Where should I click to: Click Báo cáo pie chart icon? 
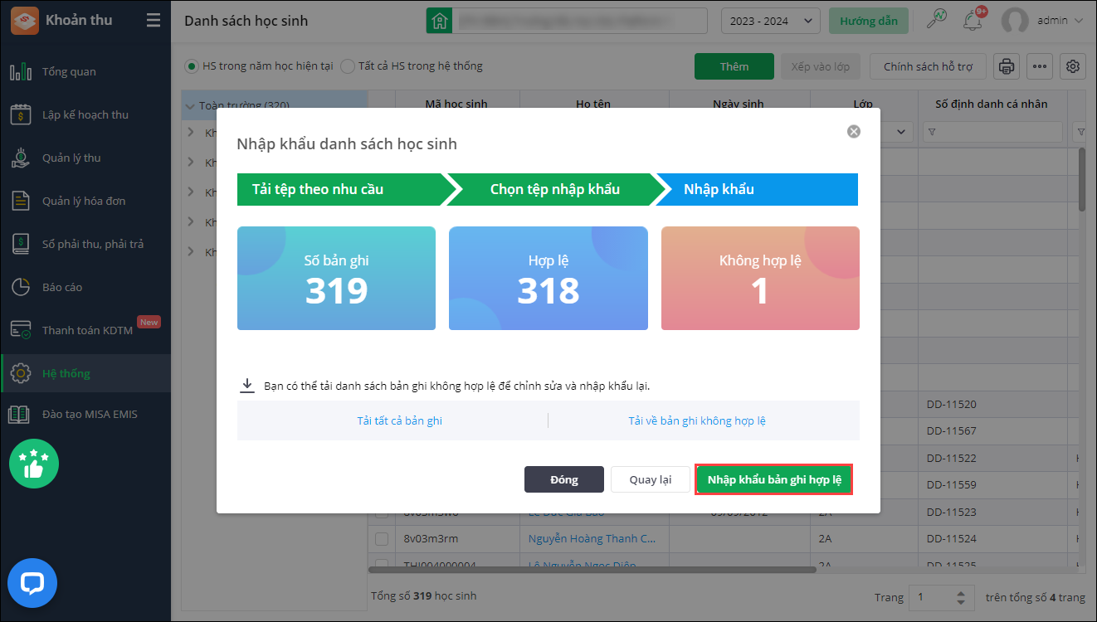coord(21,287)
